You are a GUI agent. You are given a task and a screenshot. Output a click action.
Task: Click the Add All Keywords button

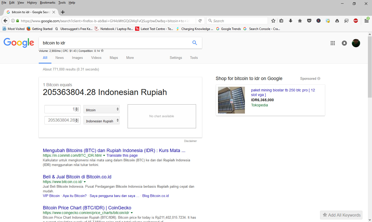[x=341, y=215]
